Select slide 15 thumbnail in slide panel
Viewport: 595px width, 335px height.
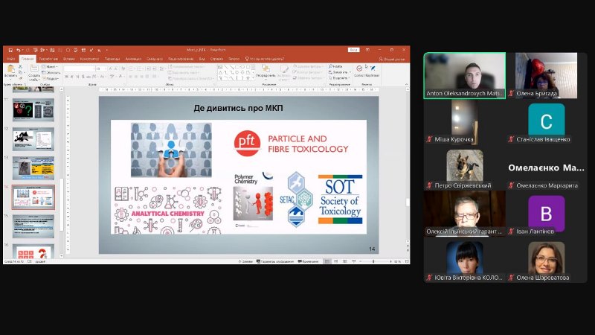point(33,226)
